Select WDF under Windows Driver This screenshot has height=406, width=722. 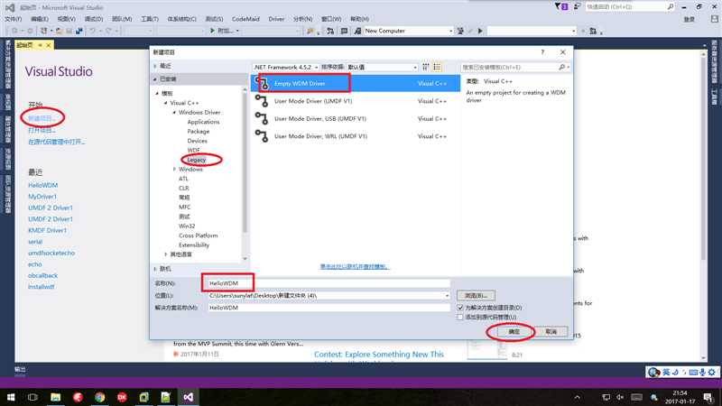[x=193, y=150]
